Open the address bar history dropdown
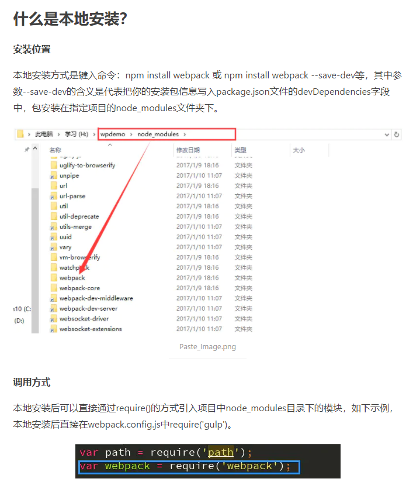The height and width of the screenshot is (489, 406). [387, 135]
